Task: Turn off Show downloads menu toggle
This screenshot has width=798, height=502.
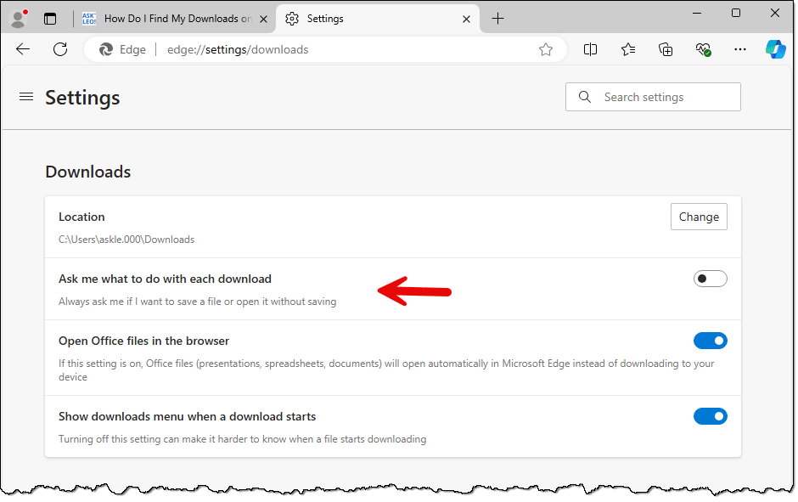Action: tap(710, 416)
